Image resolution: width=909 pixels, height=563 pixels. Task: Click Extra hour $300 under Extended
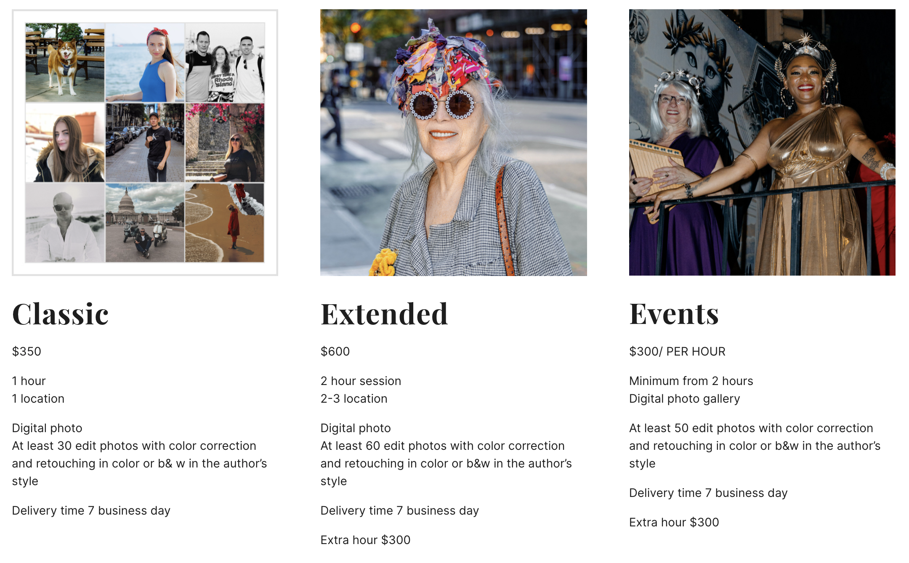coord(365,540)
